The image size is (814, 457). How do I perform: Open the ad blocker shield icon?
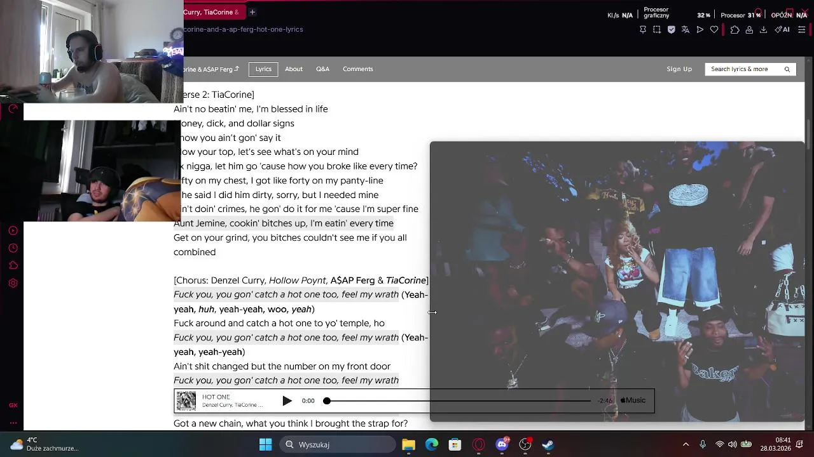(x=671, y=29)
